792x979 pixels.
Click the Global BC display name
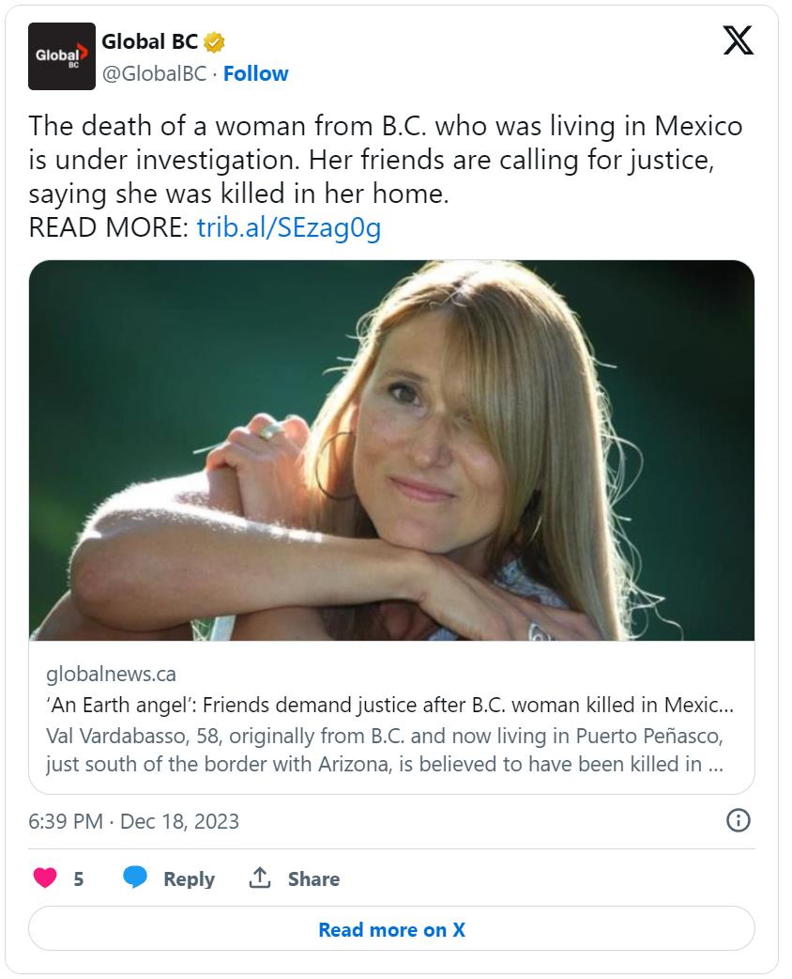point(149,42)
